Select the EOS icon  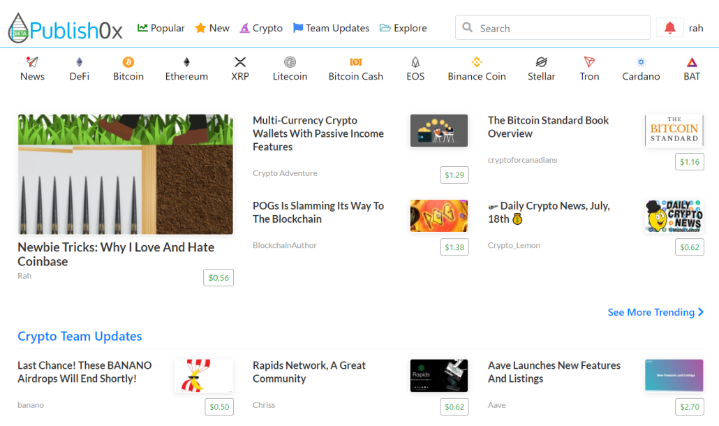415,62
